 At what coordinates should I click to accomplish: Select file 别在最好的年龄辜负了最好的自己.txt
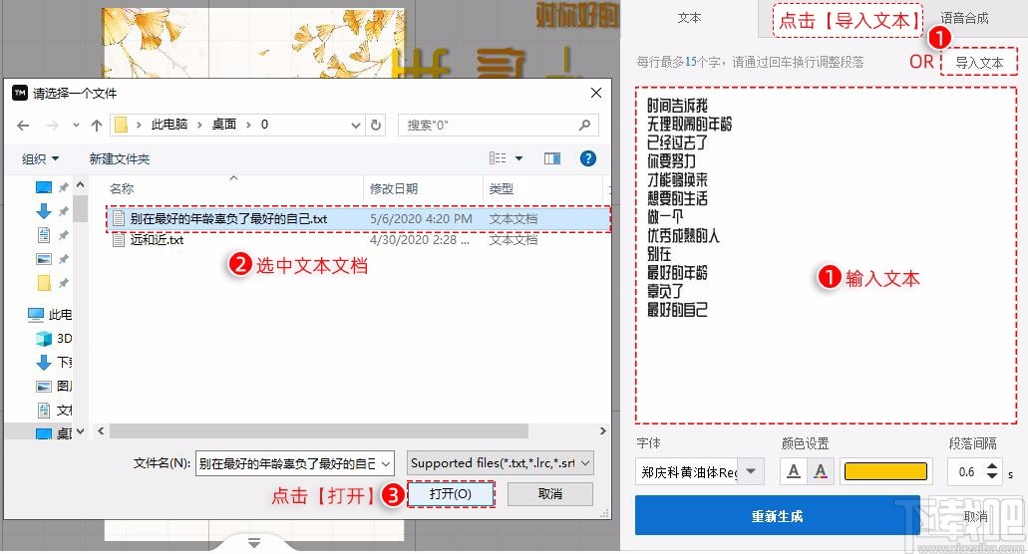click(x=358, y=219)
